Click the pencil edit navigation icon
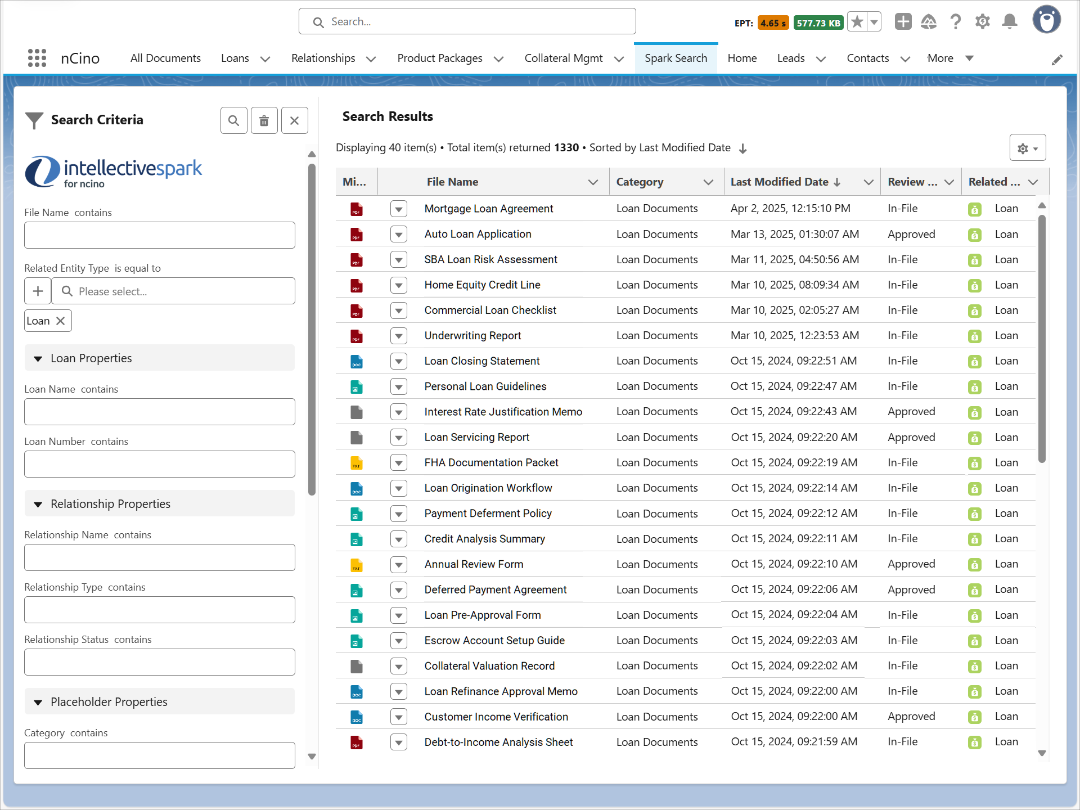The image size is (1080, 810). 1057,60
